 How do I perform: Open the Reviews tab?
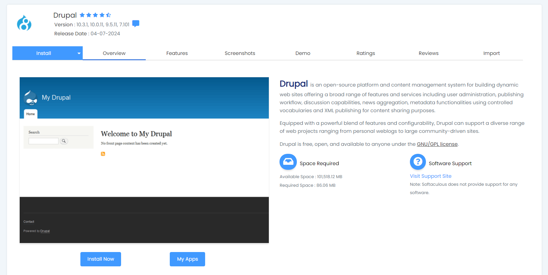pyautogui.click(x=429, y=53)
